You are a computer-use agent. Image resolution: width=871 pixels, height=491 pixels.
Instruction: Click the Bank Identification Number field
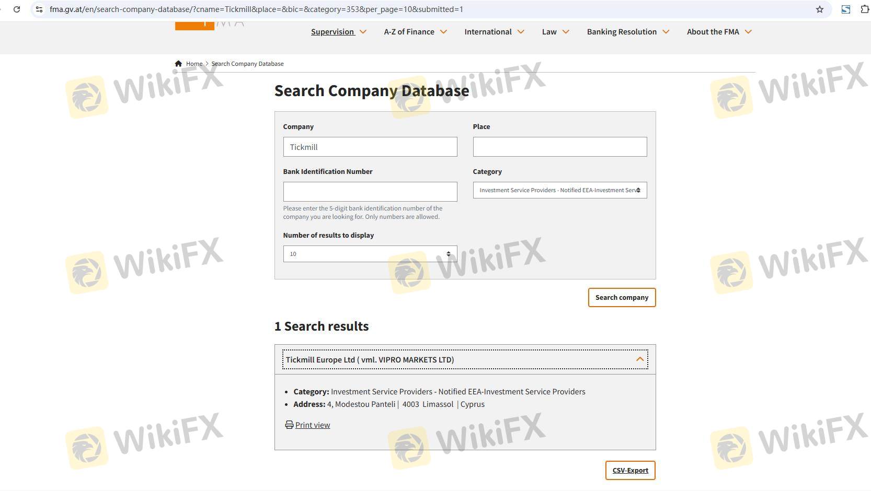(x=370, y=192)
